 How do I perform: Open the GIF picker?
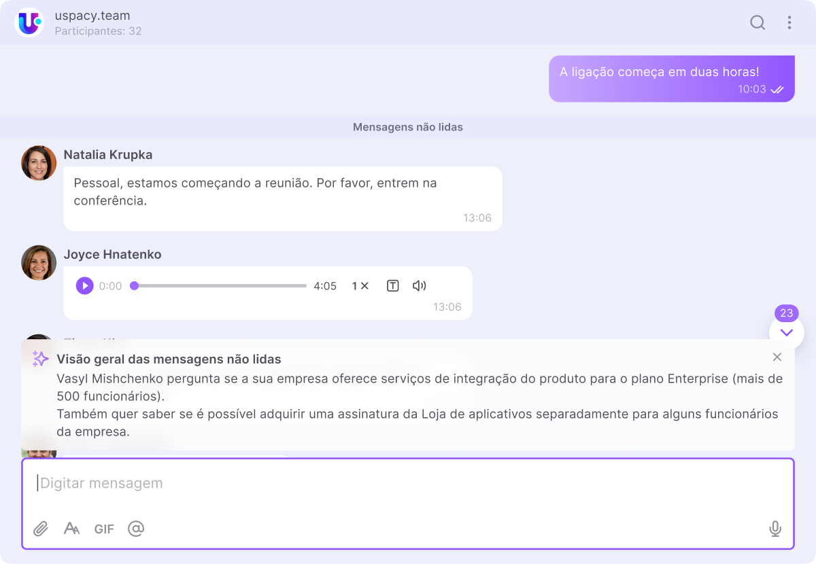coord(104,529)
